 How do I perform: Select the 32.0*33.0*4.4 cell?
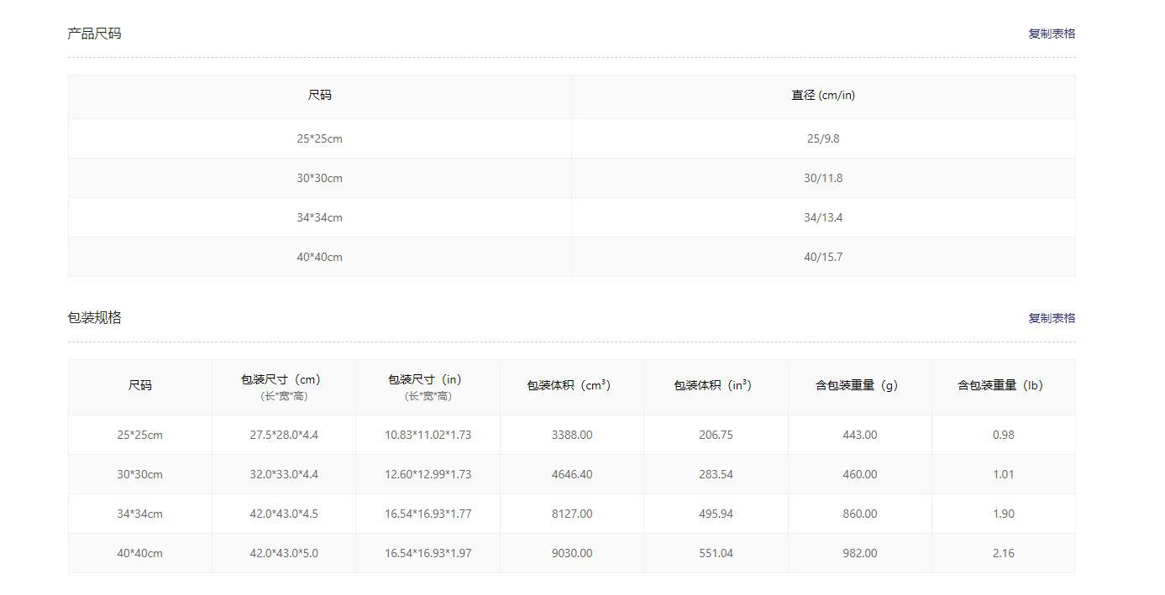tap(284, 474)
